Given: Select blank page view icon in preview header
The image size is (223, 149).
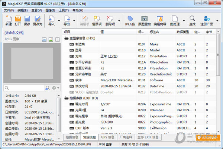Looking at the screenshot, I should [x=57, y=40].
